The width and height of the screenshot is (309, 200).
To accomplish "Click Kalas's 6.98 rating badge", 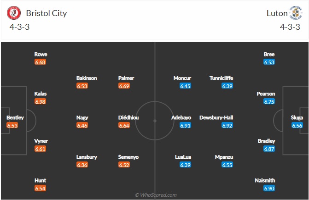I will coord(40,102).
